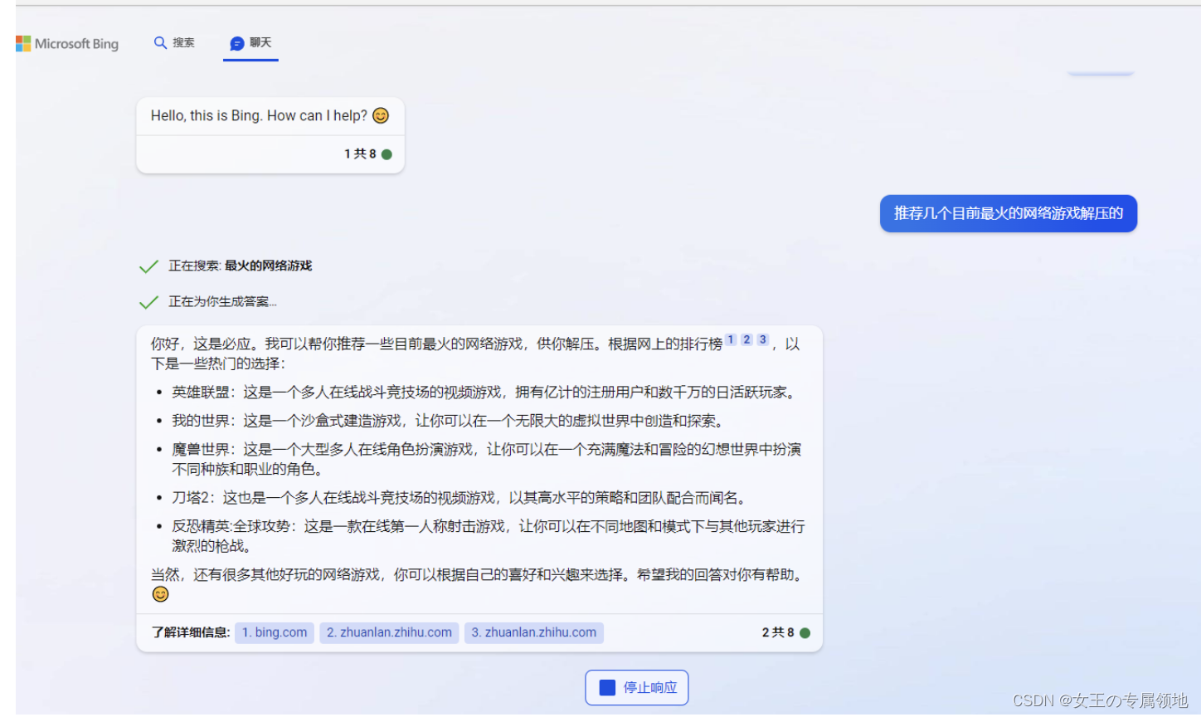Click the 反恐精英:全球攻势 bullet item
The image size is (1201, 717).
pos(489,536)
